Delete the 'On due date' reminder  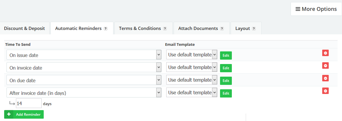tap(325, 78)
